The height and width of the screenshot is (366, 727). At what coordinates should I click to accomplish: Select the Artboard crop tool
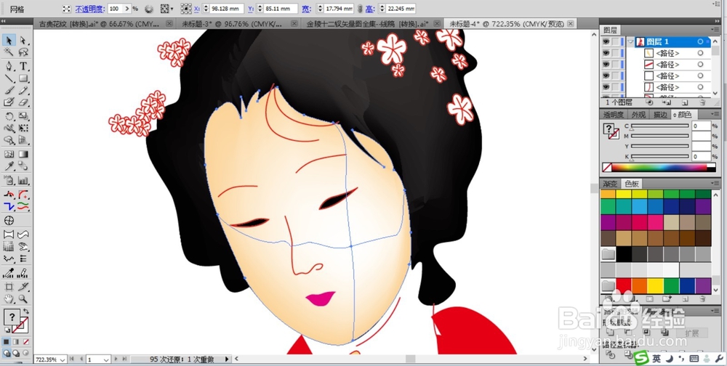pos(9,287)
